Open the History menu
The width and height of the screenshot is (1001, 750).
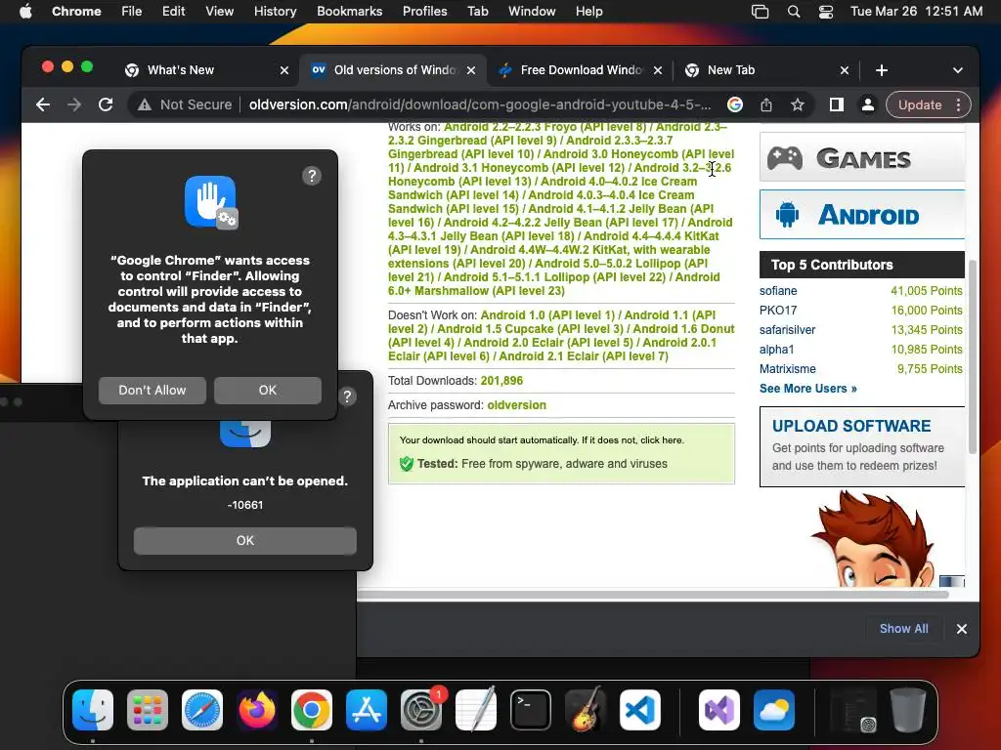coord(275,12)
